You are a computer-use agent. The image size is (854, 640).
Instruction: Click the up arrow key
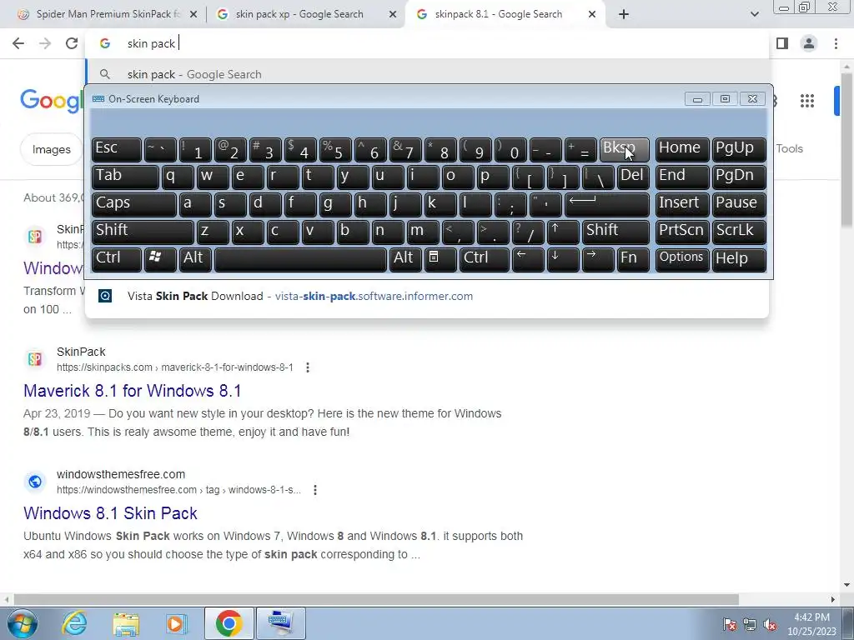click(x=563, y=232)
